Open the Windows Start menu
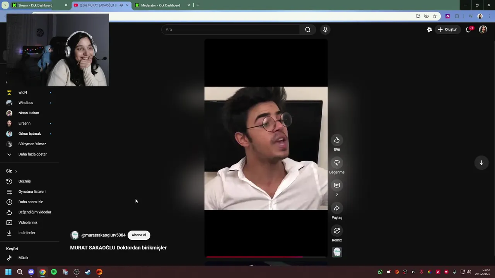This screenshot has height=278, width=495. click(x=9, y=272)
